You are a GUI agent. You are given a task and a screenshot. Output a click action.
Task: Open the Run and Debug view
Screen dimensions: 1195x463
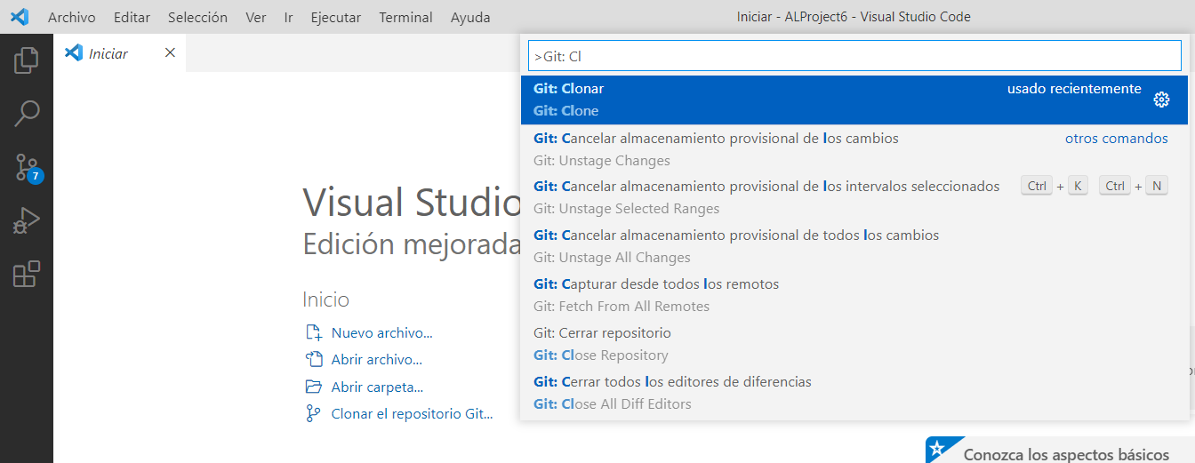coord(27,220)
